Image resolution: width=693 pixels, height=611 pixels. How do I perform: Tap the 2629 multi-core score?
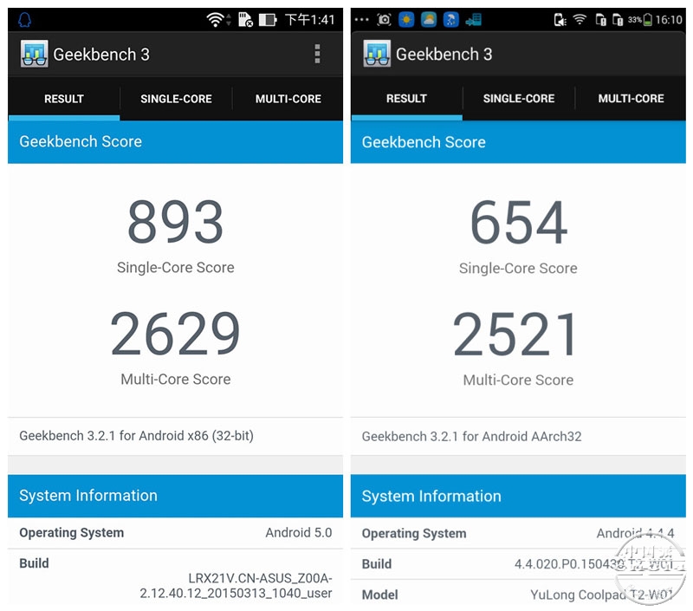[x=176, y=334]
